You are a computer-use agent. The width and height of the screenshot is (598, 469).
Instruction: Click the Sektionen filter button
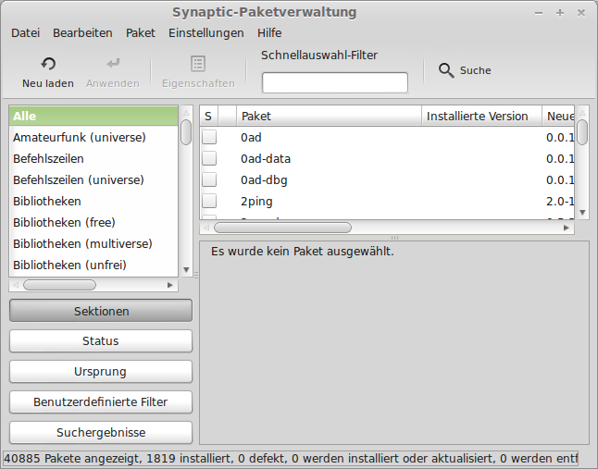coord(101,311)
